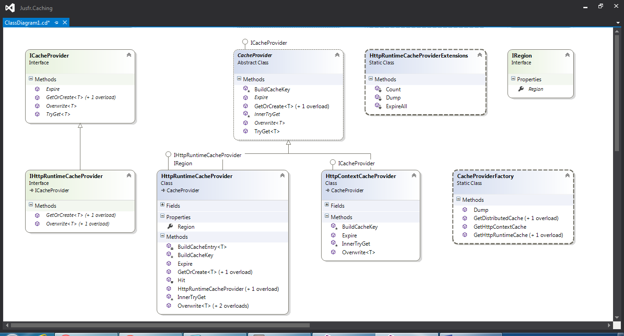The image size is (624, 336).
Task: Collapse the IRegion interface box
Action: [567, 55]
